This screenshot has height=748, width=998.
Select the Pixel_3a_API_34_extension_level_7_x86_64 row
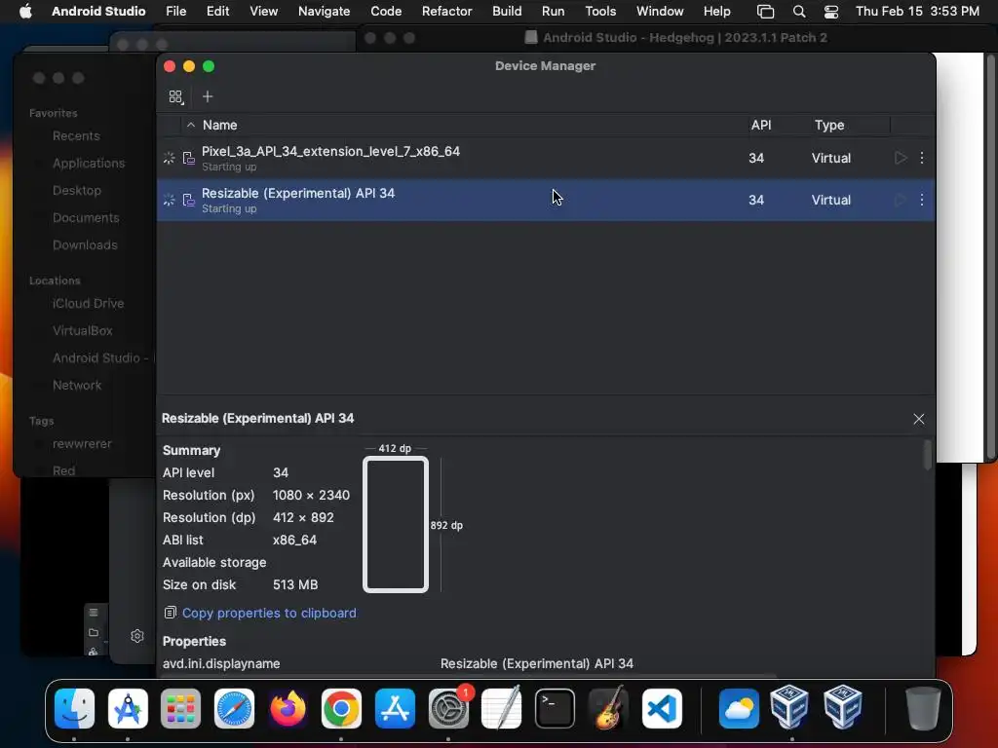[x=546, y=158]
